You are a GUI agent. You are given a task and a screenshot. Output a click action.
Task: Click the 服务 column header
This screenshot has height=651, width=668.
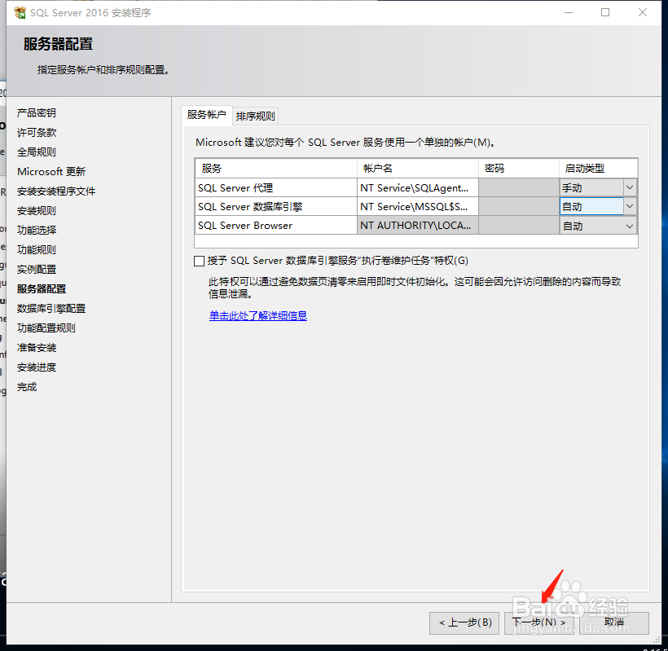[276, 169]
